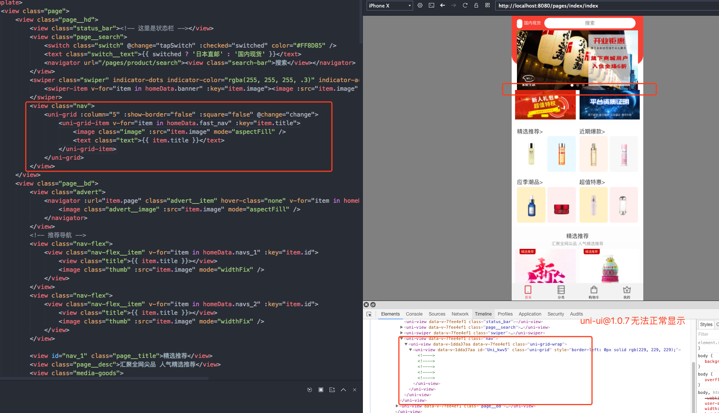Open the simulator settings gear
This screenshot has height=413, width=719.
pyautogui.click(x=420, y=5)
